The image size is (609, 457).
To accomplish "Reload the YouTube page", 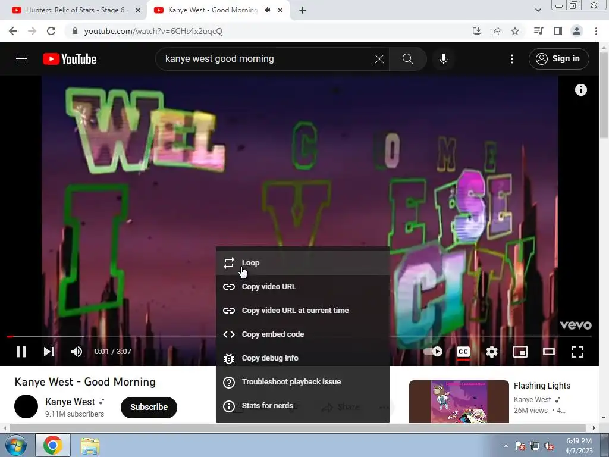I will [x=51, y=31].
